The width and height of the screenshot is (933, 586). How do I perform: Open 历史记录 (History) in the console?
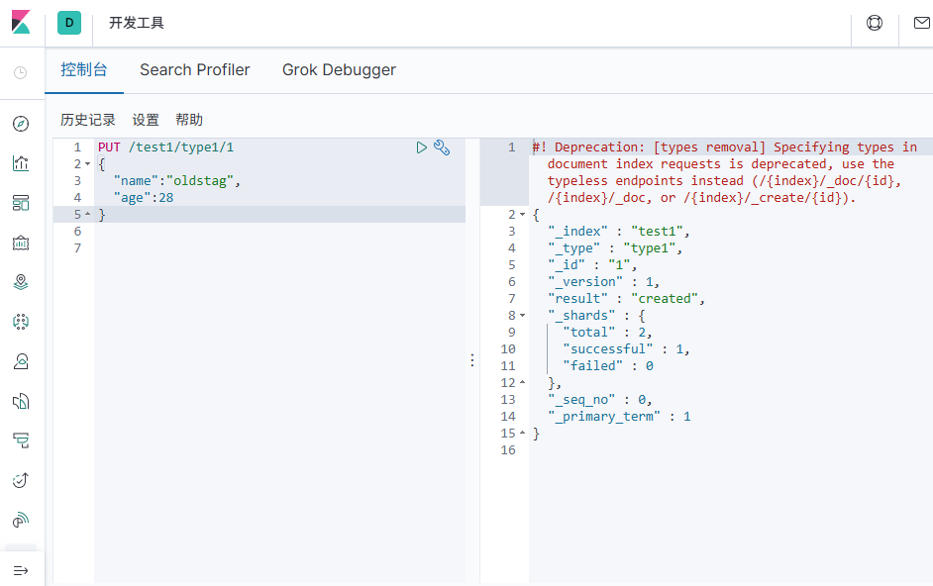pyautogui.click(x=88, y=120)
